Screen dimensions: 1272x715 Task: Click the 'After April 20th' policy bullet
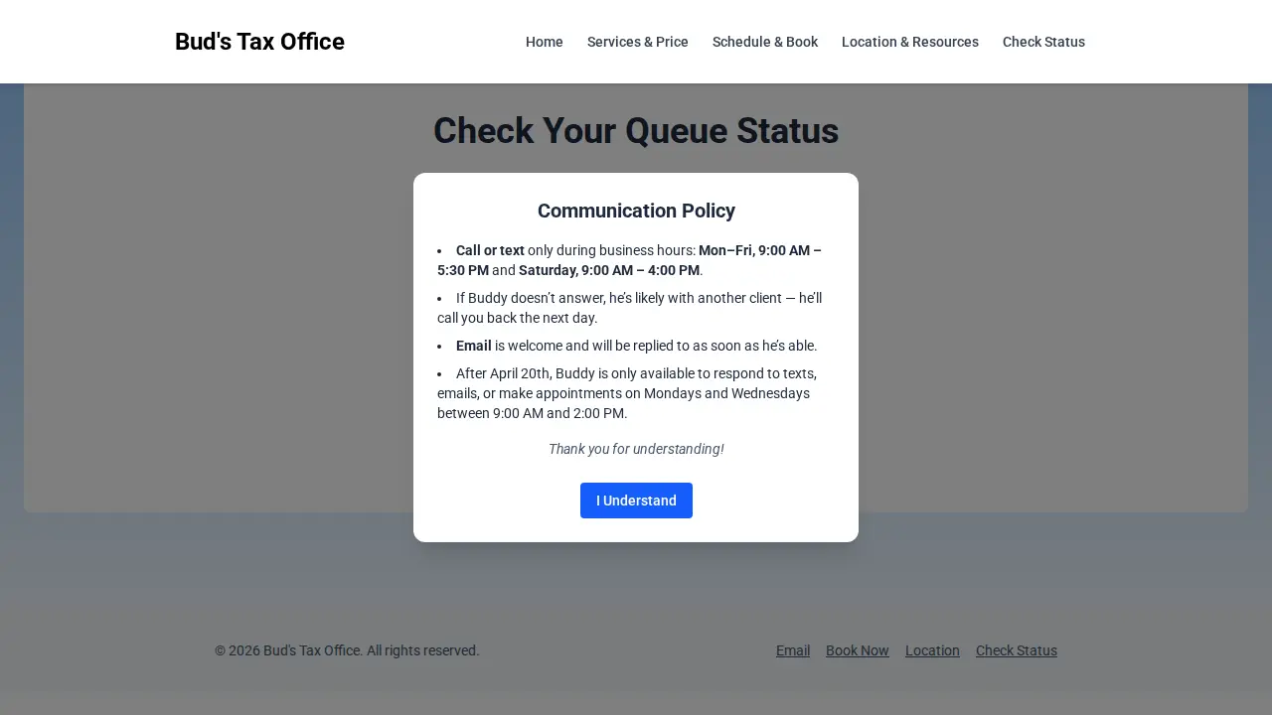point(636,393)
